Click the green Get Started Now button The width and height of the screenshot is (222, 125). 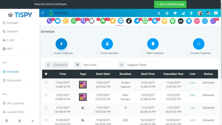170,4
